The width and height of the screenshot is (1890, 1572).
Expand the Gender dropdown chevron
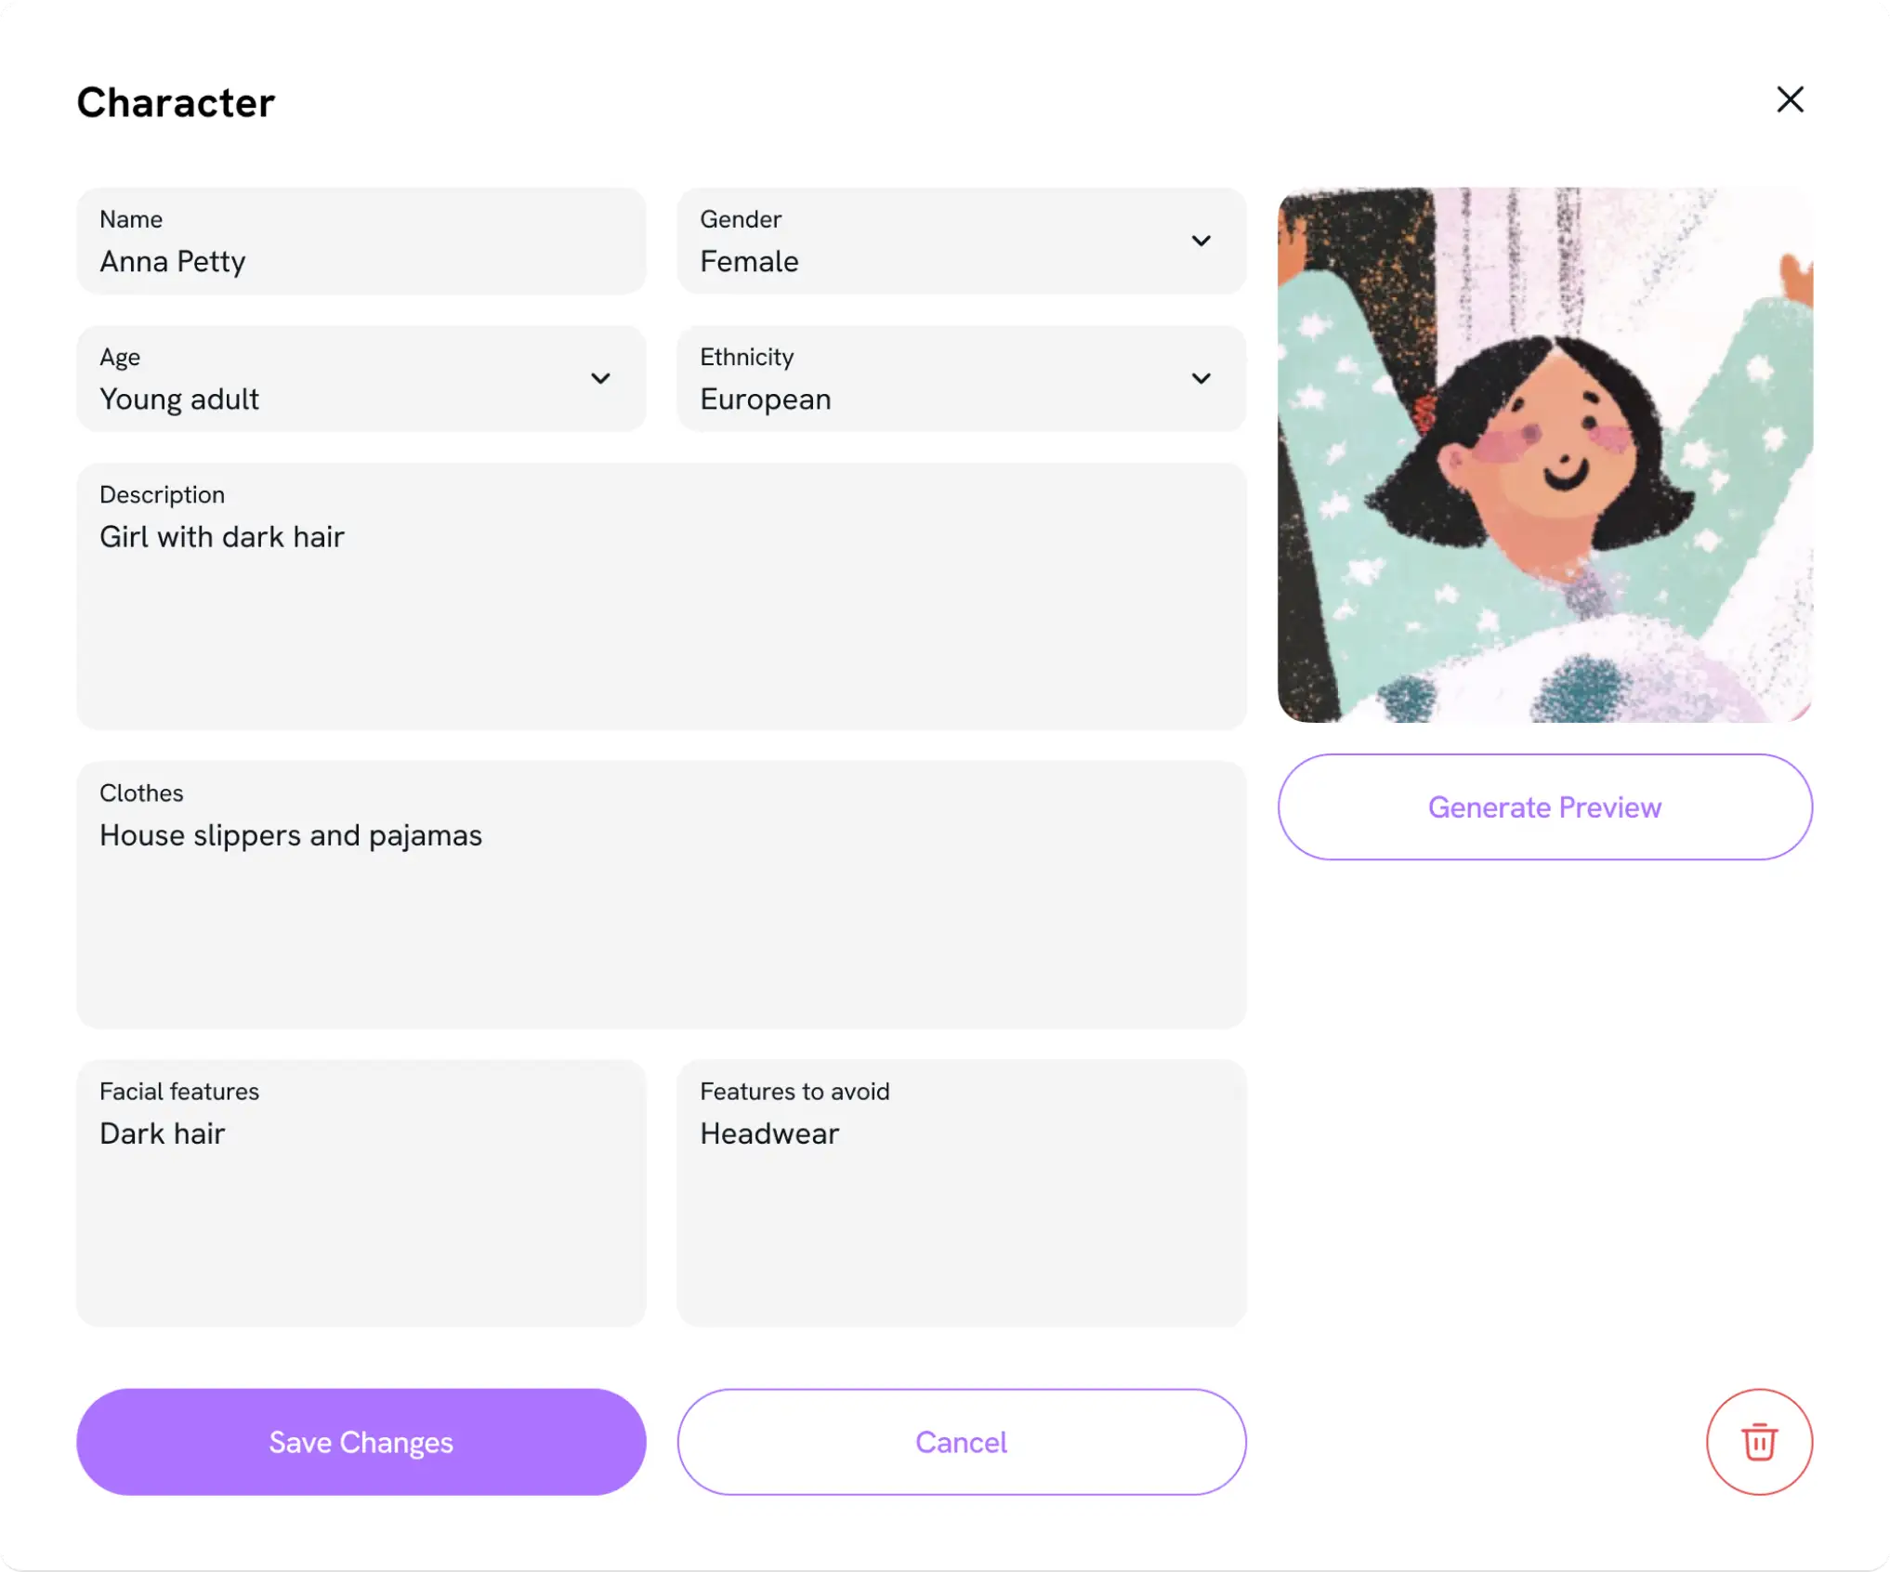click(x=1201, y=241)
